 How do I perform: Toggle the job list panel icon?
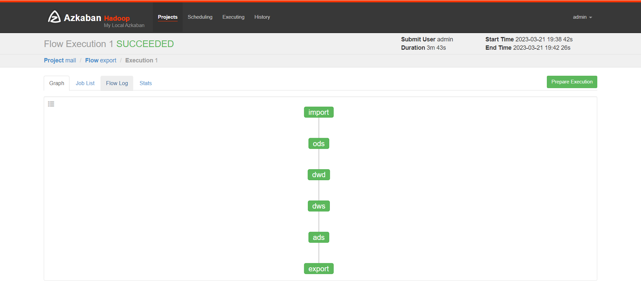point(51,104)
